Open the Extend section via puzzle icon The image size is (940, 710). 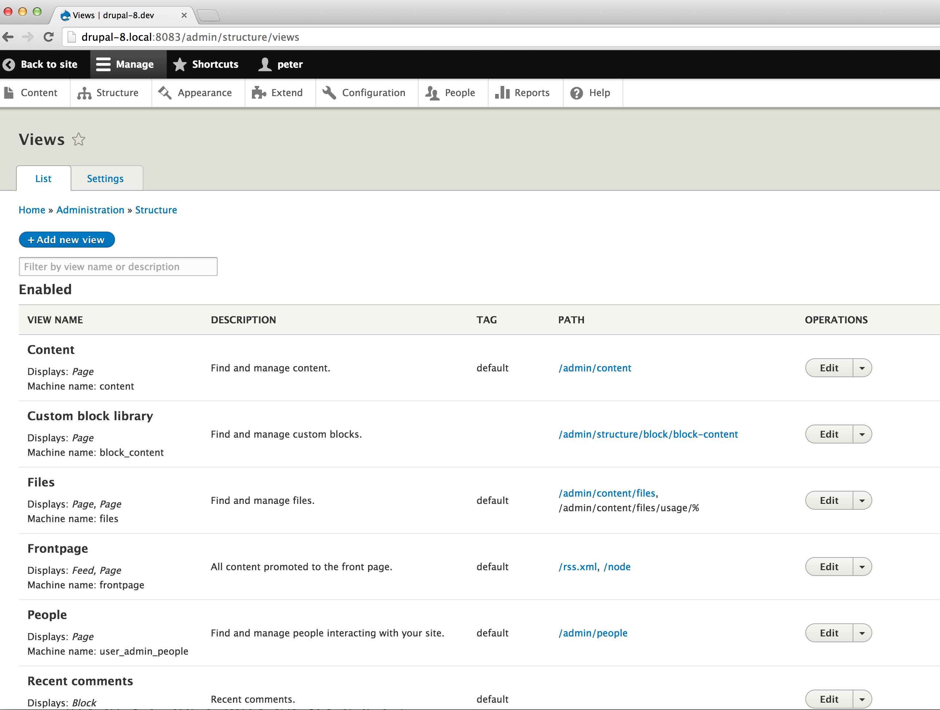259,92
